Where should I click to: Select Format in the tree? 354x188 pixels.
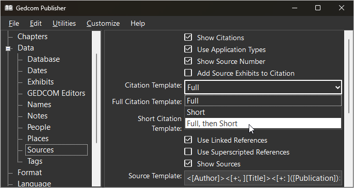coord(29,173)
